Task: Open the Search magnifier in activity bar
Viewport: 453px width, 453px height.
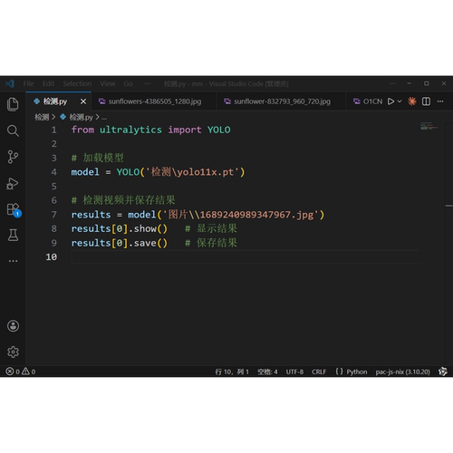Action: pos(13,130)
